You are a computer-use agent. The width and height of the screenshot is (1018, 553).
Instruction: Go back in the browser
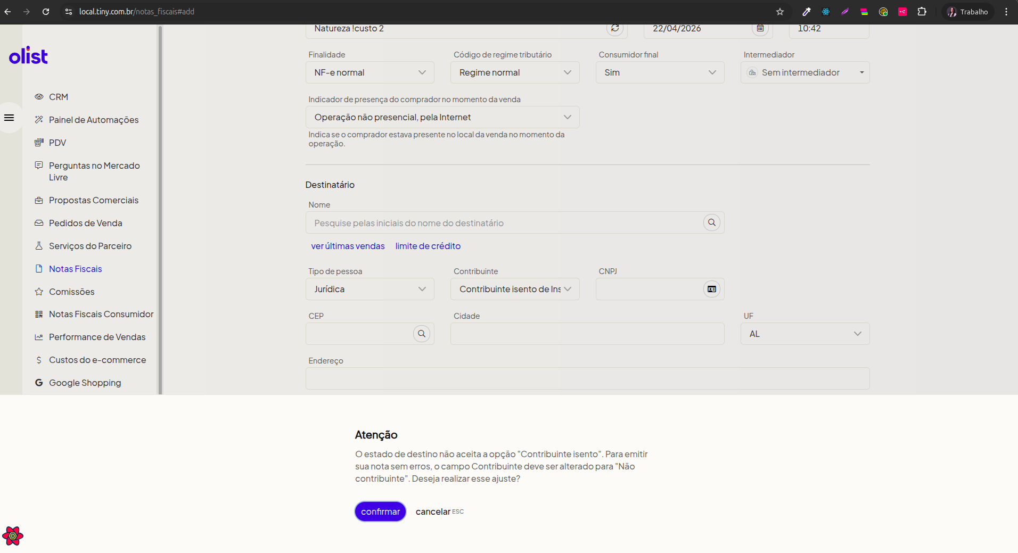point(7,12)
